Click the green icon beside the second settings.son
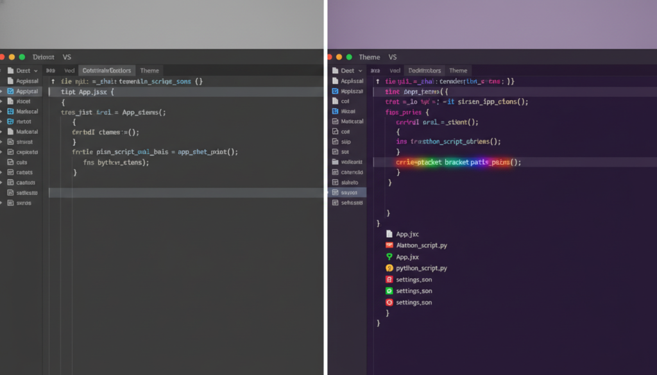This screenshot has width=657, height=375. (x=389, y=291)
